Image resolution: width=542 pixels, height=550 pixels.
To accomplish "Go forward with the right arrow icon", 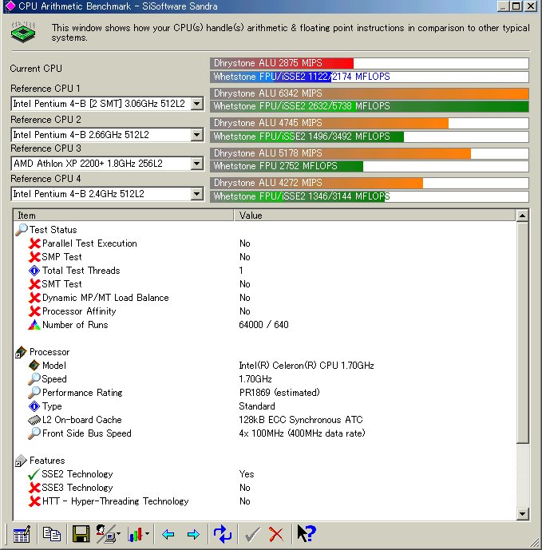I will 193,535.
